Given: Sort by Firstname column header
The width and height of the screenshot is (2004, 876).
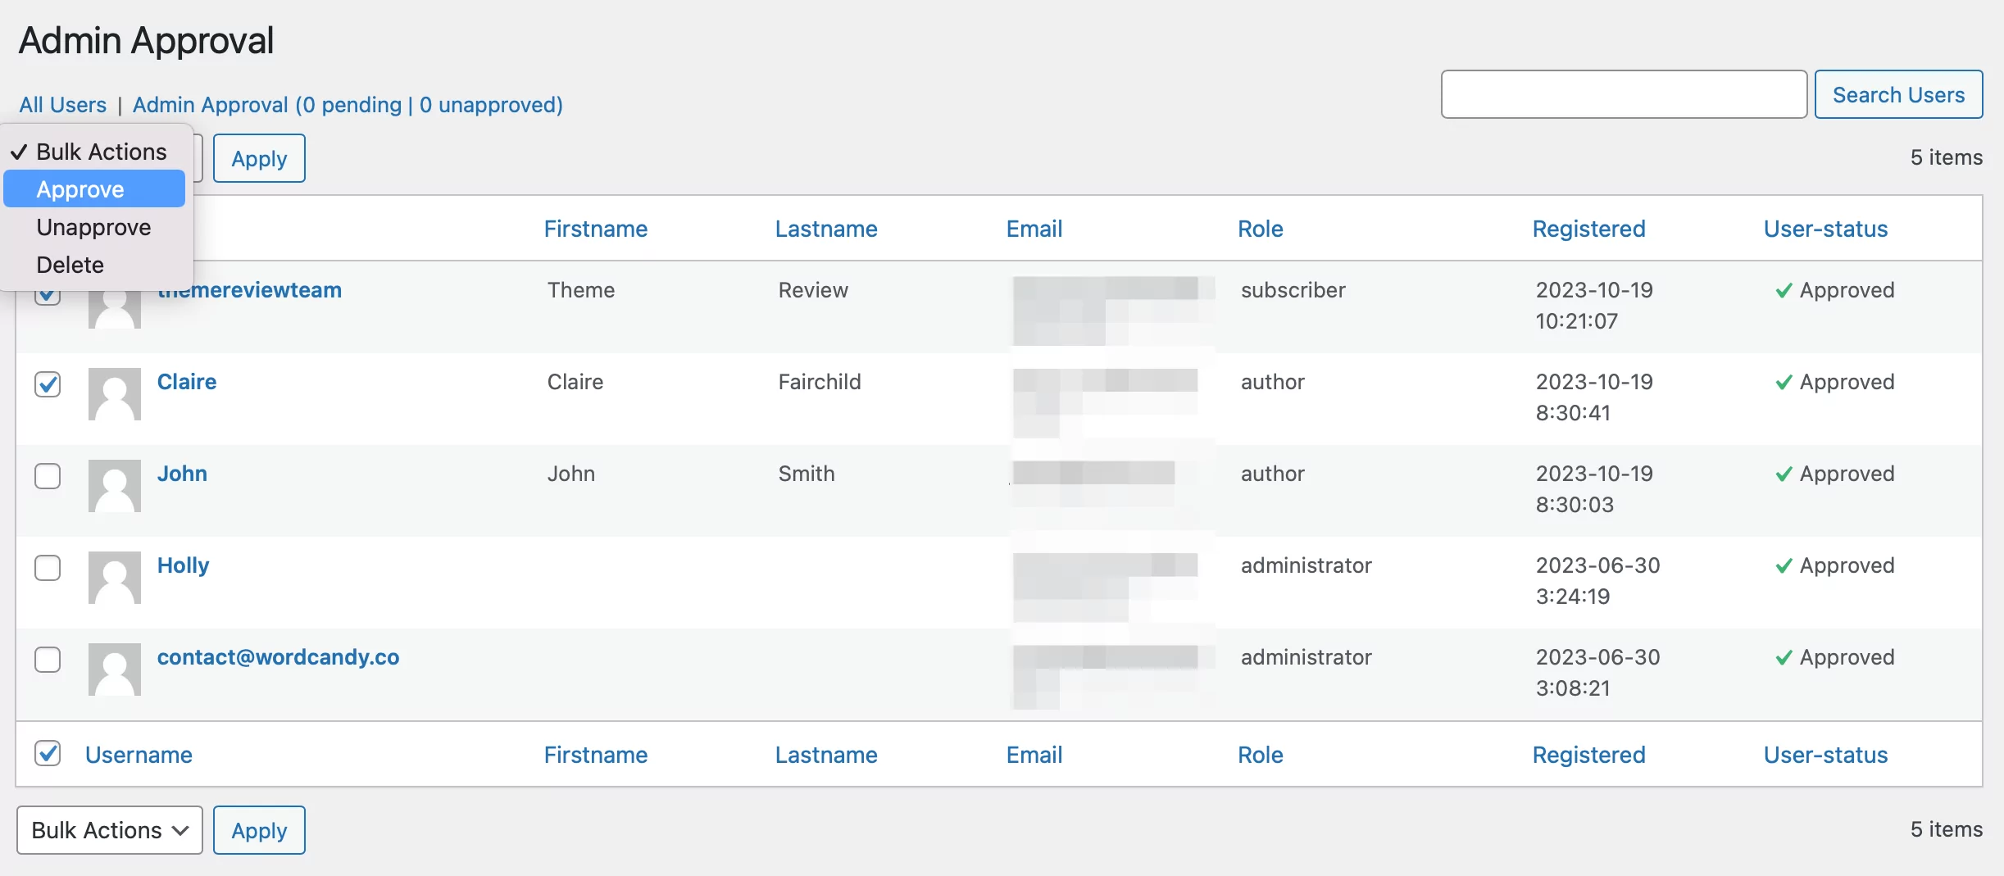Looking at the screenshot, I should pyautogui.click(x=596, y=229).
